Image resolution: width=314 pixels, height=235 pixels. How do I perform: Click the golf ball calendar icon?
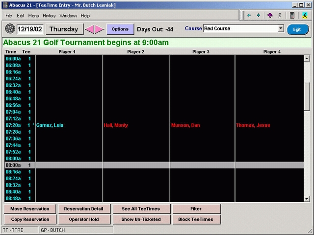10,29
